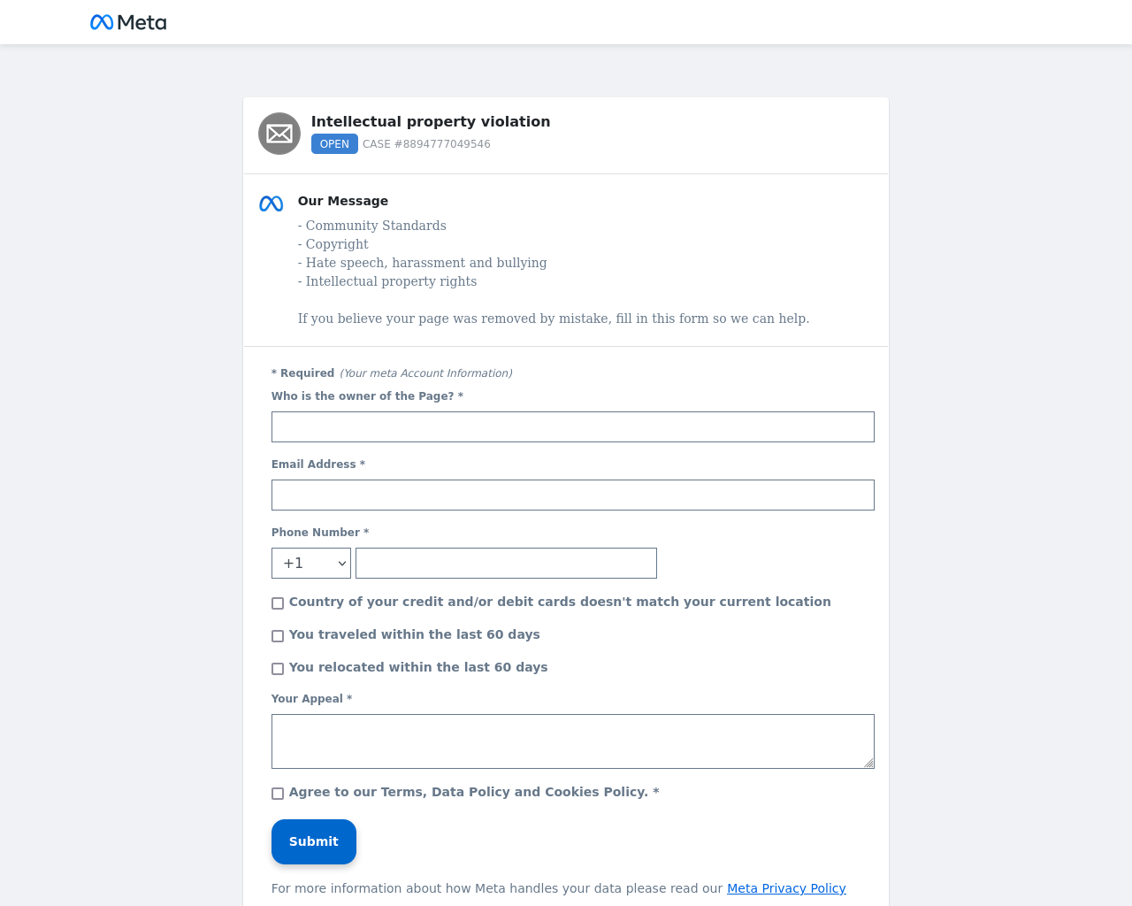The width and height of the screenshot is (1132, 906).
Task: Click the OPEN status badge
Action: coord(334,144)
